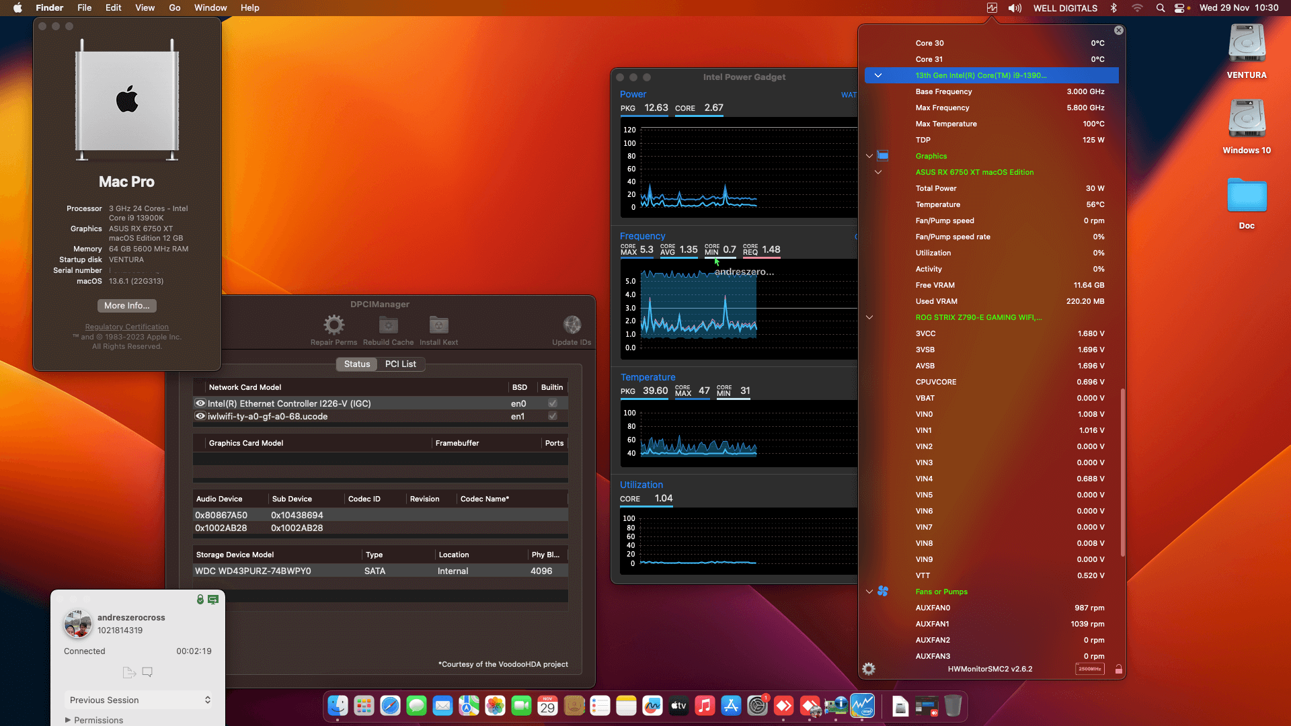Switch to the PCI List tab
The height and width of the screenshot is (726, 1291).
click(400, 364)
